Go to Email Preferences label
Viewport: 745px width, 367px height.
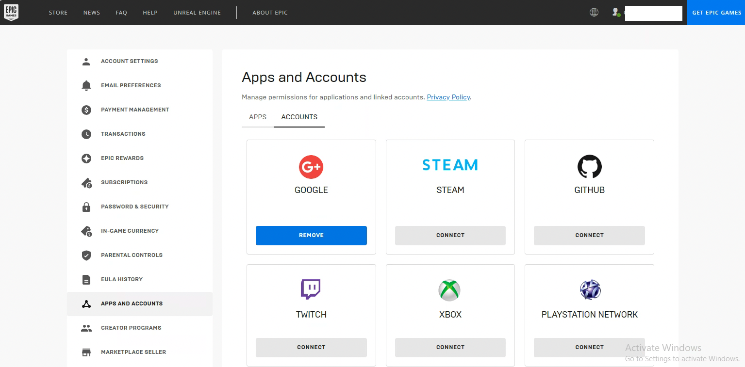(131, 85)
